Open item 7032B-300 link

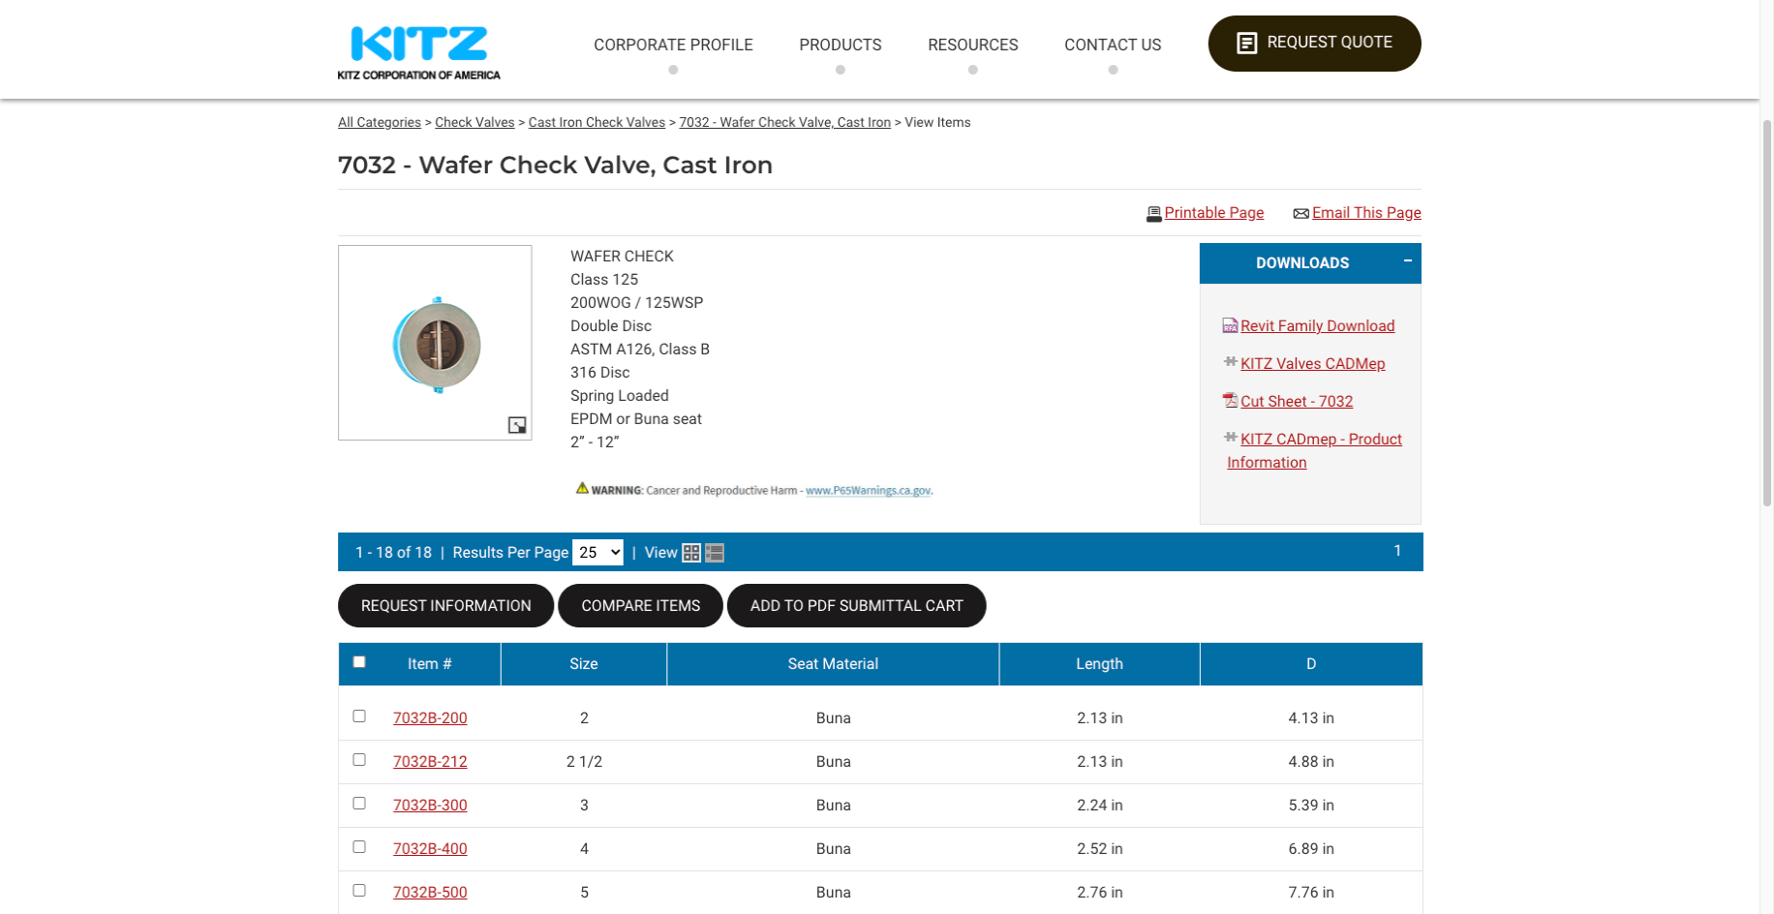pyautogui.click(x=430, y=806)
